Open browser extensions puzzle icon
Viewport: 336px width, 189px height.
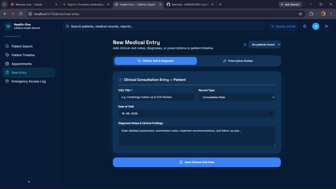click(x=311, y=14)
